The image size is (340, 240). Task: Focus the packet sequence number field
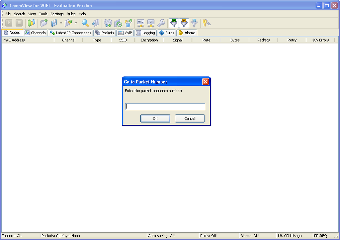click(x=165, y=107)
